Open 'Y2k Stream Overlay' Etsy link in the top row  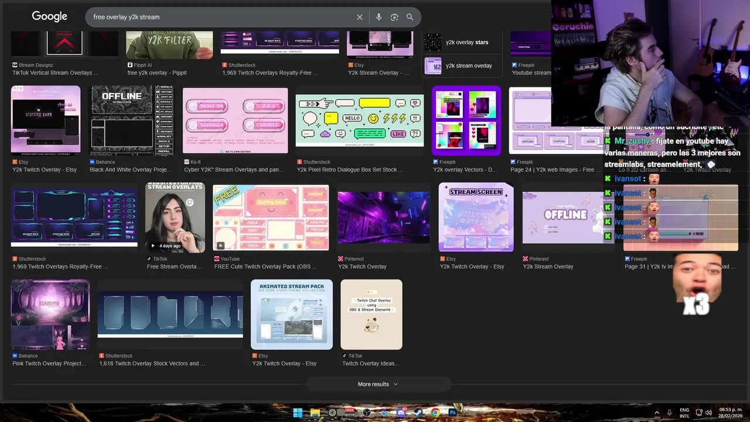pos(379,73)
